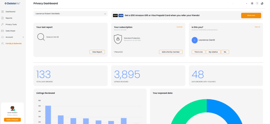Click the $50 Amazon Gift referral banner text
Image resolution: width=270 pixels, height=124 pixels.
coord(162,16)
